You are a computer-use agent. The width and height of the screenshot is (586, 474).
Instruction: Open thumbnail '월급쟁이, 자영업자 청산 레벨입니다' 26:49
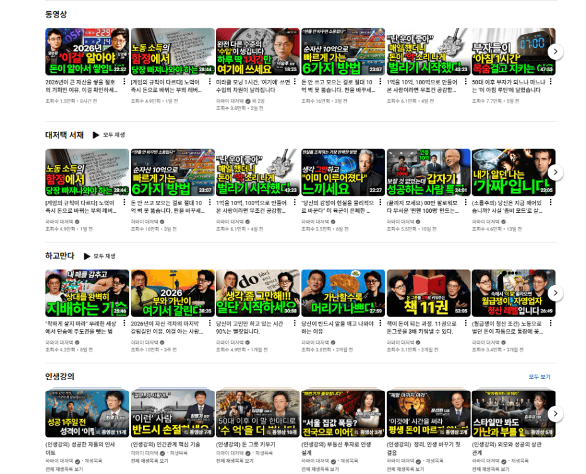(514, 293)
